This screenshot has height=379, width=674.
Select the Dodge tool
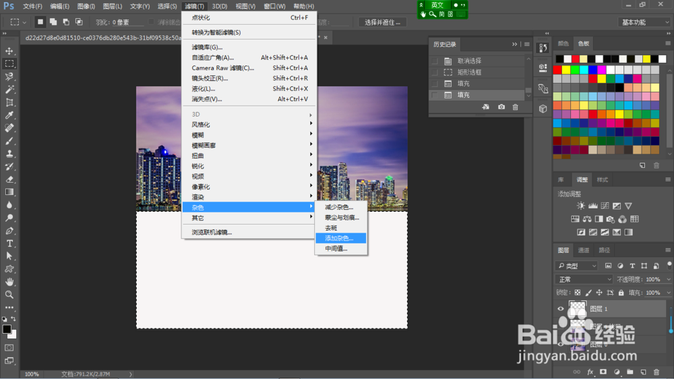9,218
